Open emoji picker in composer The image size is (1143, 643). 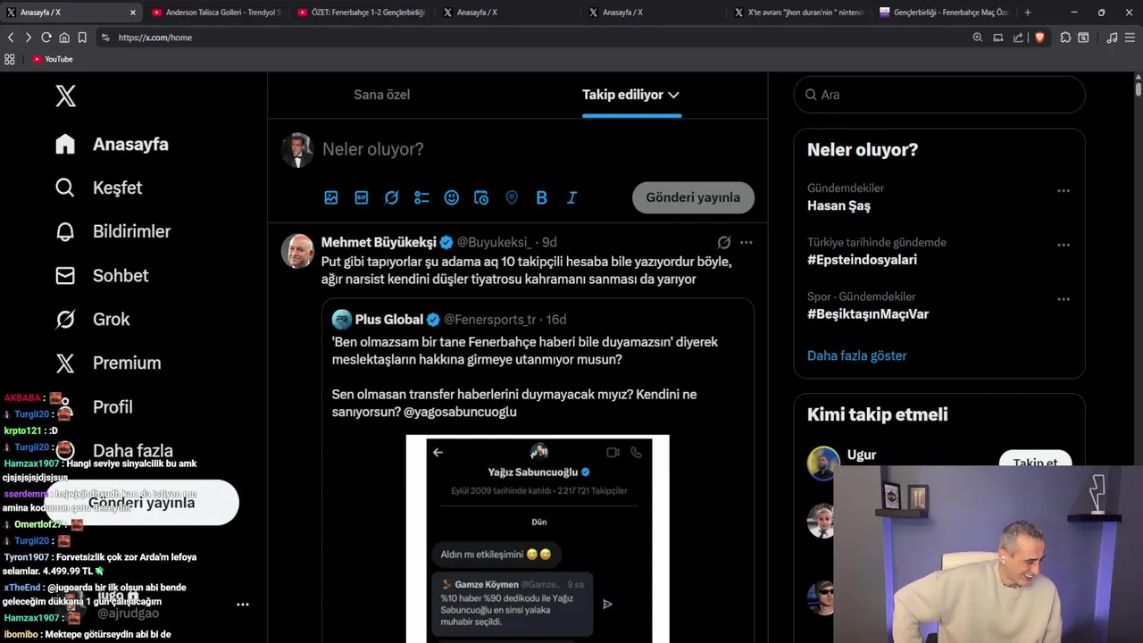[452, 197]
